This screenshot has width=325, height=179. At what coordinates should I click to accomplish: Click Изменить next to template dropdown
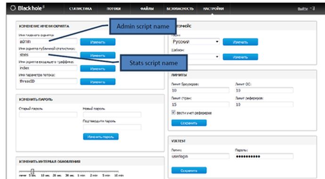point(240,57)
